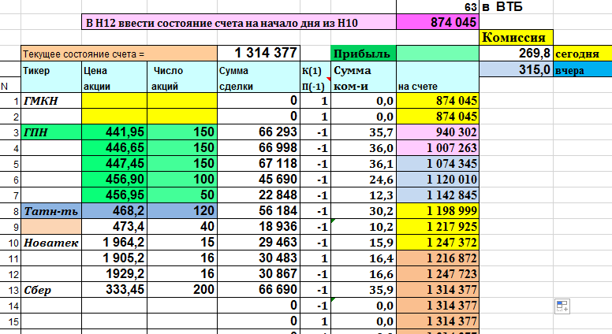612x334 pixels.
Task: Click the 'К(1) П(-1)' header cell
Action: (315, 77)
